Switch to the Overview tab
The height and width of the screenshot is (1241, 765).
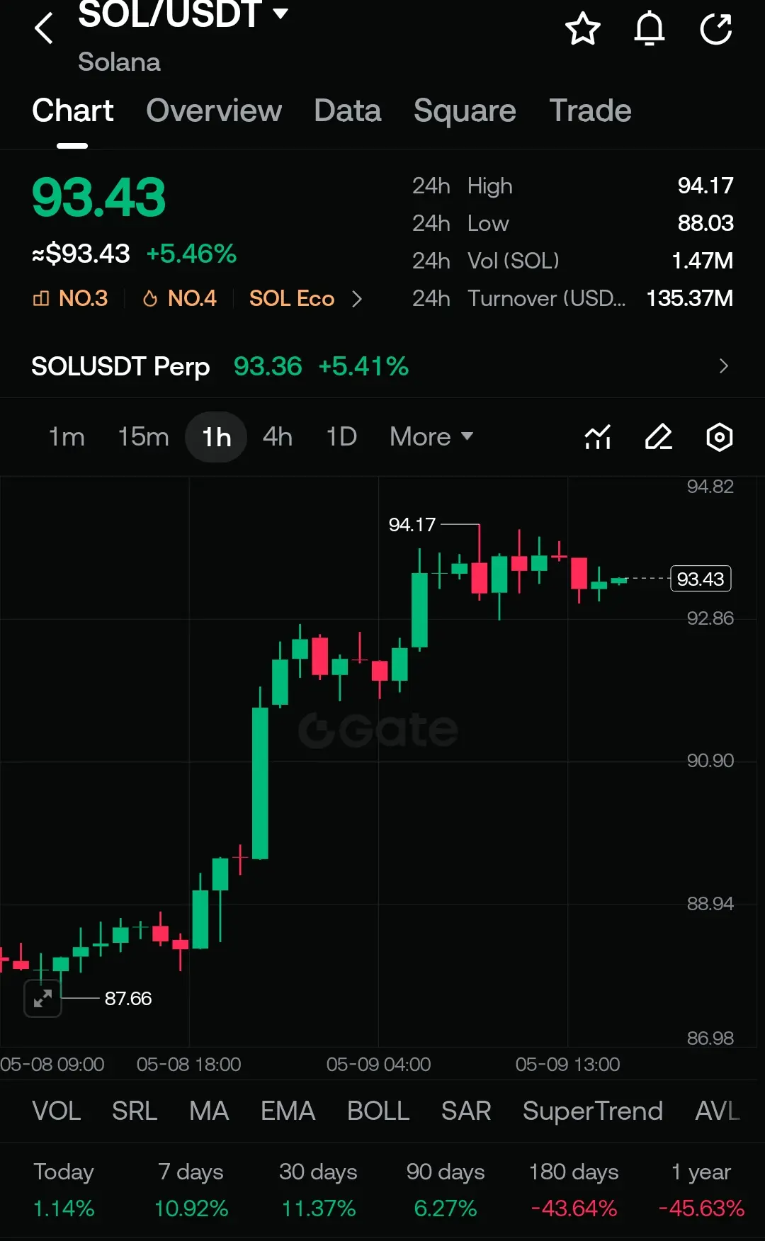(x=214, y=110)
